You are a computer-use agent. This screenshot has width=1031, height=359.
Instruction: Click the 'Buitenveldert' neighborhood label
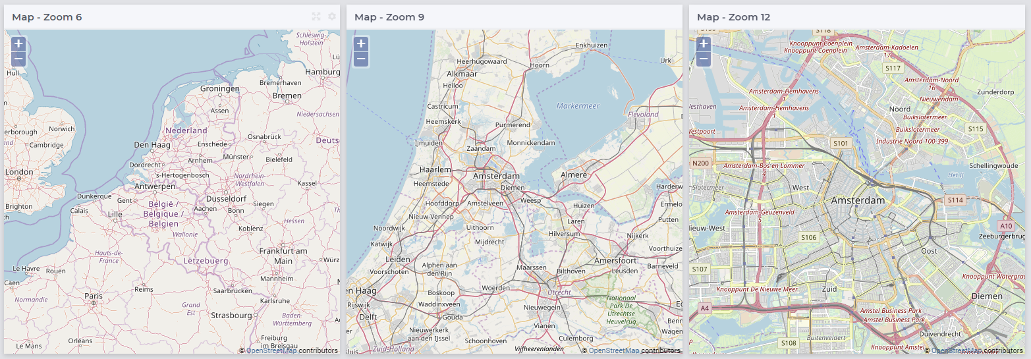click(x=825, y=337)
